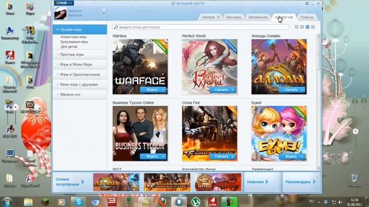Open the Windows Start button
The height and width of the screenshot is (207, 369).
pos(7,202)
